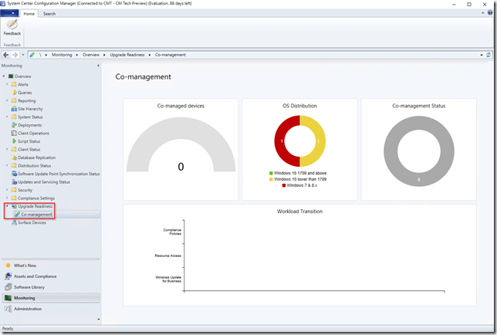Select the Script Status icon
The width and height of the screenshot is (497, 335).
(14, 141)
